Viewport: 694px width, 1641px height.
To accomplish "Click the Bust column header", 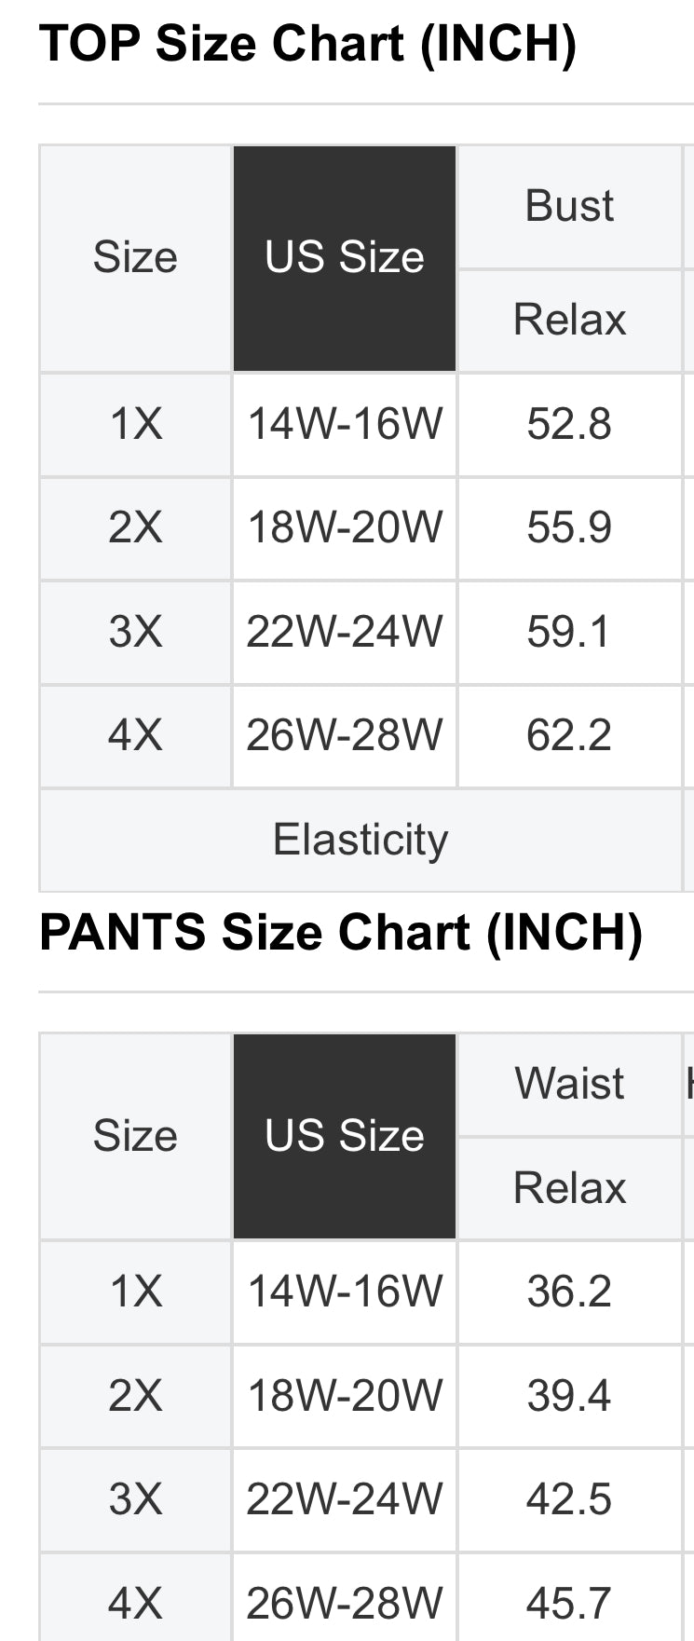I will coord(569,206).
